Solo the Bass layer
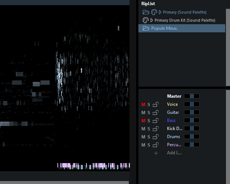 [149, 120]
